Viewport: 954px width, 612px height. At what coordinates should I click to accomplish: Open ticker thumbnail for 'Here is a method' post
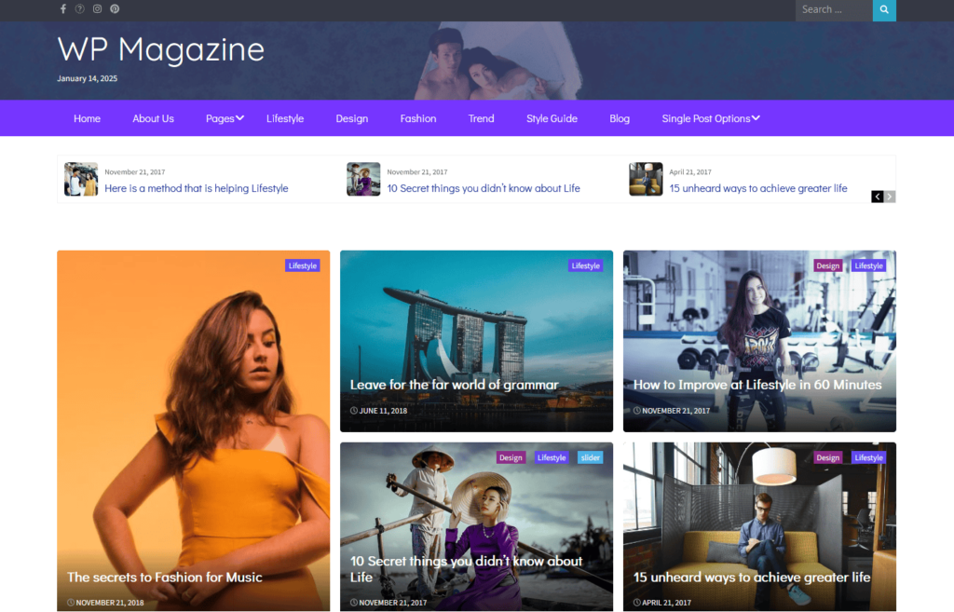(x=81, y=179)
